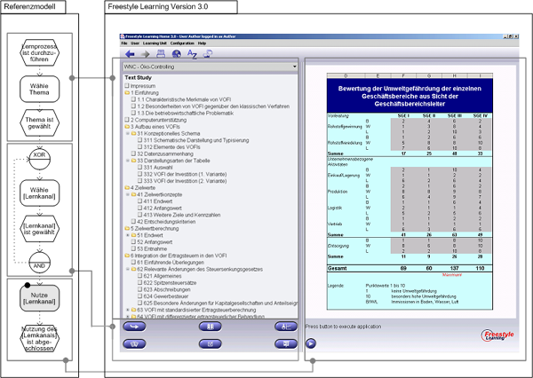Click the page icon next to 2 Computerunterstützung

(127, 120)
